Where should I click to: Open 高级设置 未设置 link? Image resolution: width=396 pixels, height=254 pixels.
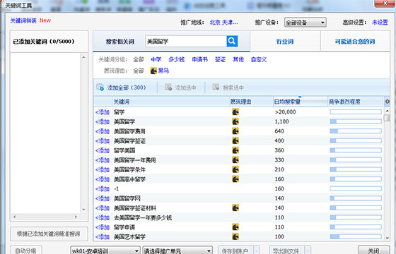380,23
